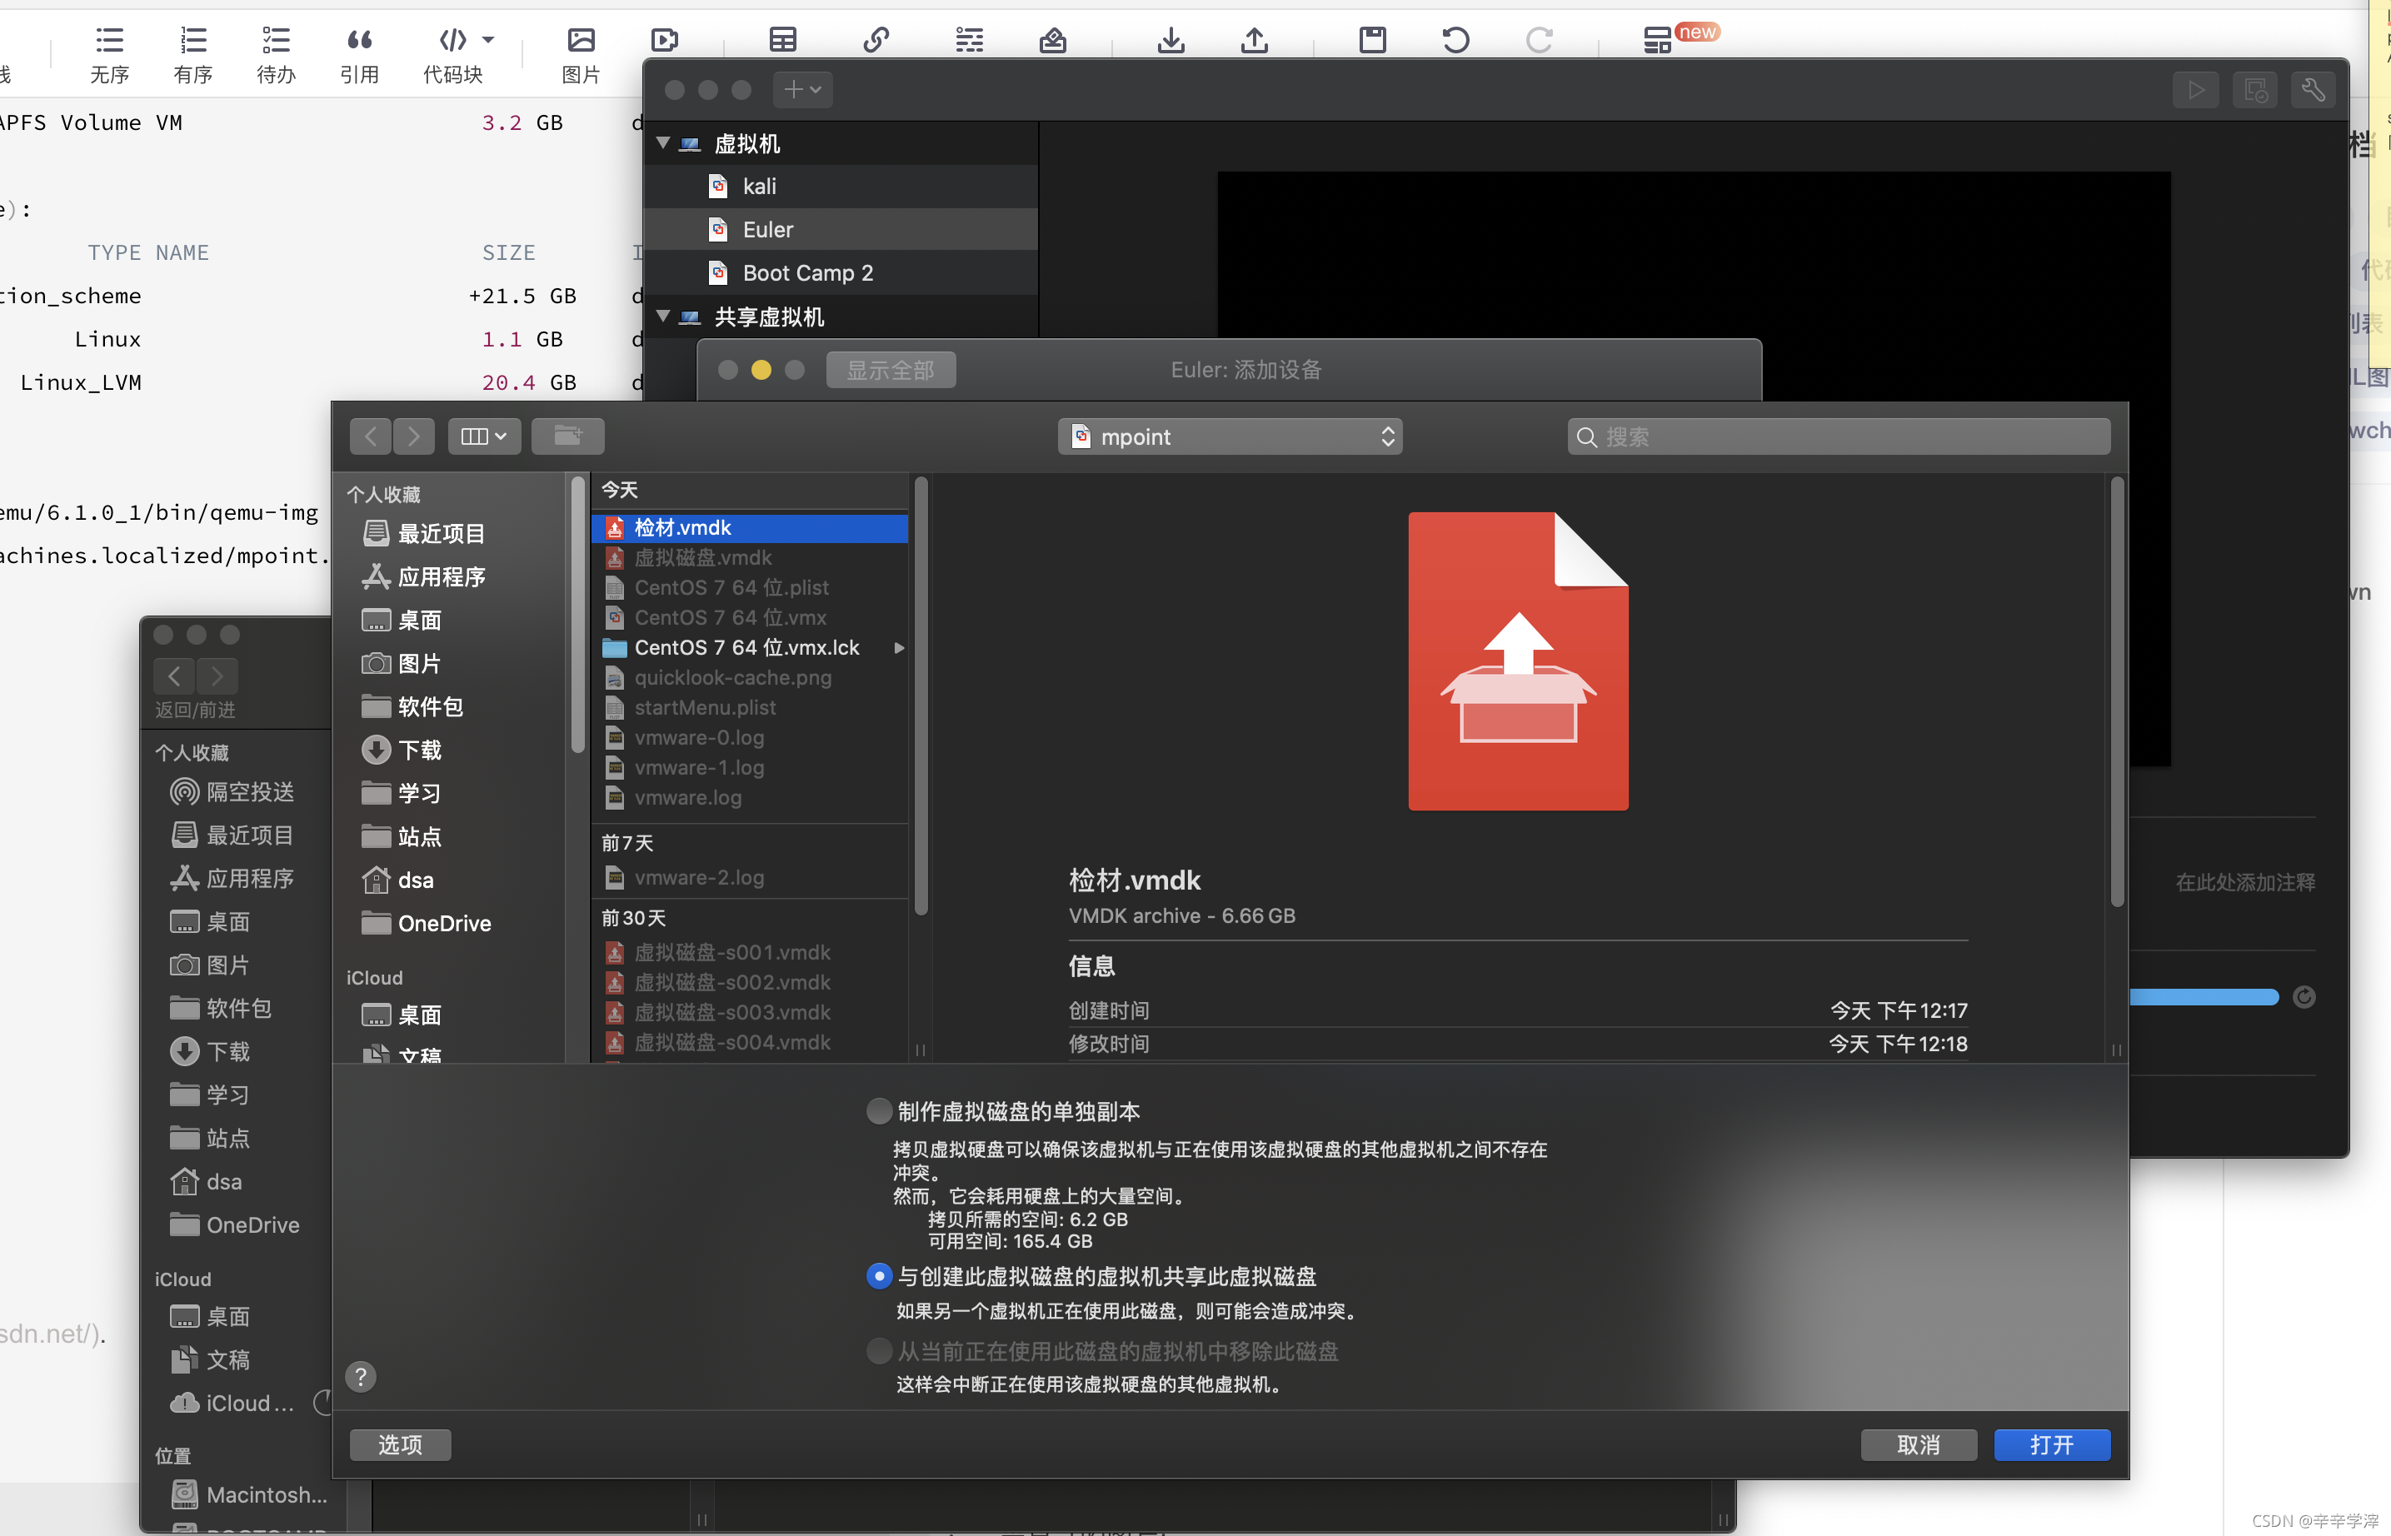The height and width of the screenshot is (1536, 2391).
Task: Click the video insert icon in editor toolbar
Action: tap(664, 40)
